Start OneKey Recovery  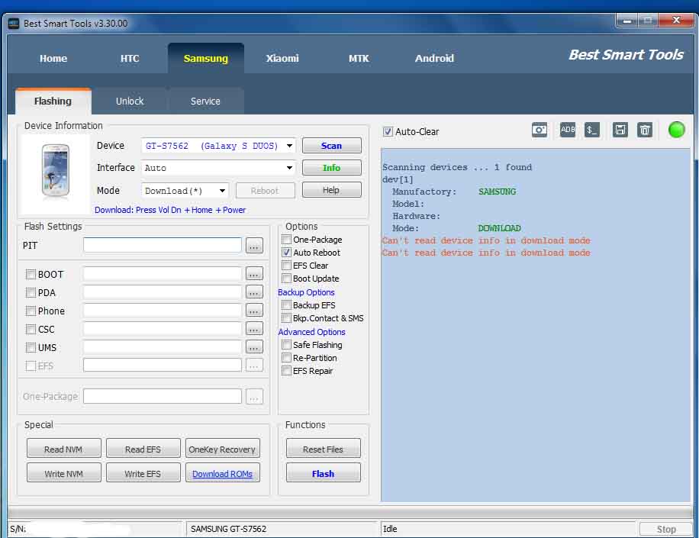223,449
